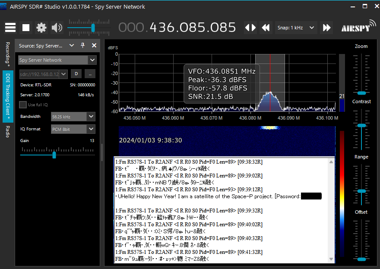
Task: Open the main hamburger menu
Action: pos(10,28)
